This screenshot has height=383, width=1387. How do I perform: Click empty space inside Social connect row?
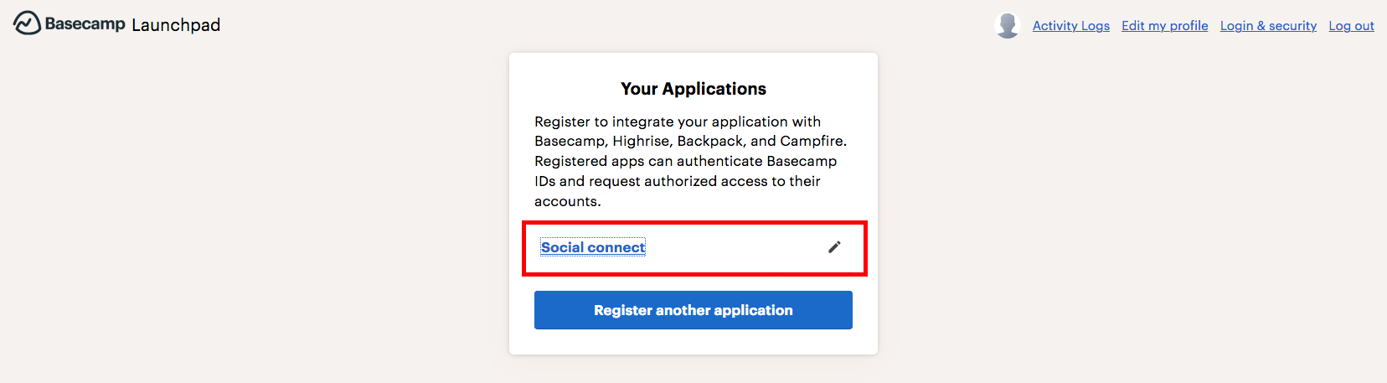click(737, 248)
